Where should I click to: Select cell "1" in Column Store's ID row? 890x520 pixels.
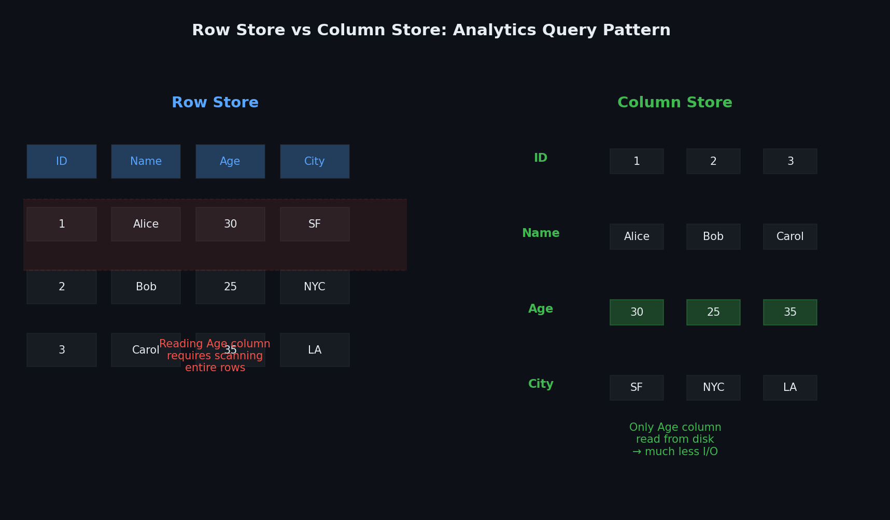pyautogui.click(x=637, y=161)
